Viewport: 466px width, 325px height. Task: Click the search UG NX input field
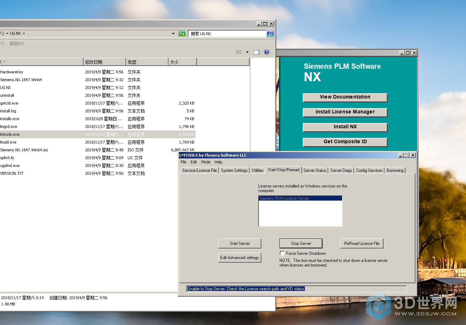click(x=227, y=34)
